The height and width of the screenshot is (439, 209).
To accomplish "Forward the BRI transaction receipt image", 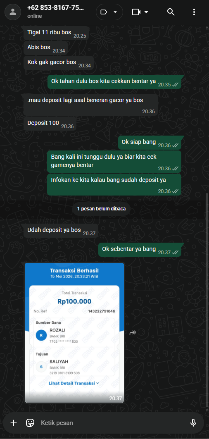I will pyautogui.click(x=133, y=333).
